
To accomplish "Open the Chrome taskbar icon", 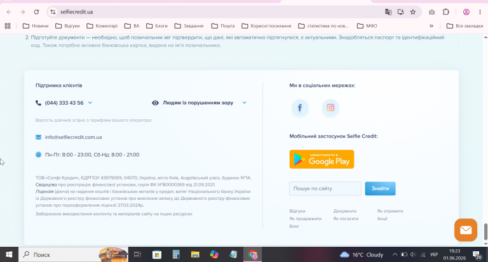I will (x=252, y=254).
